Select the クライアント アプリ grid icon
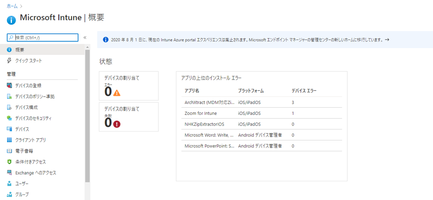Viewport: 433px width, 200px height. pyautogui.click(x=9, y=140)
